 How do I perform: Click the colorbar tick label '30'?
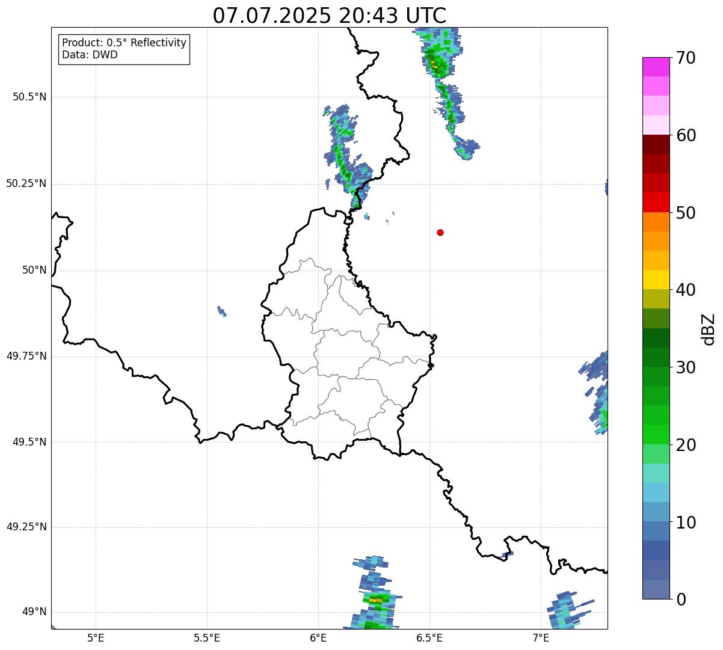tap(686, 367)
